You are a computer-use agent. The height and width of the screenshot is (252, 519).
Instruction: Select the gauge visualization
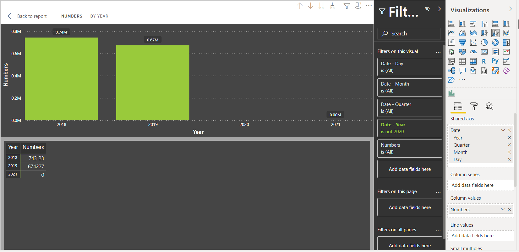(x=473, y=52)
